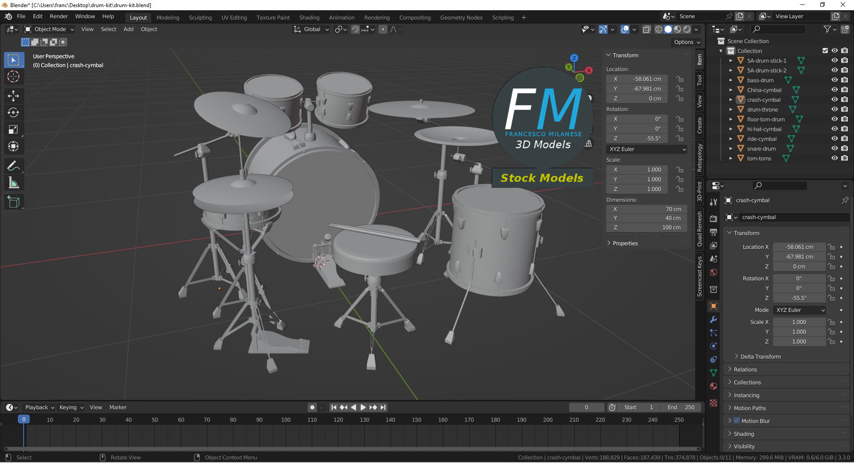Activate the Annotate tool
Image resolution: width=854 pixels, height=463 pixels.
[14, 166]
